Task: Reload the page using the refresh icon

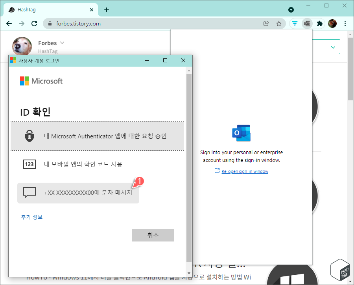Action: pos(34,24)
